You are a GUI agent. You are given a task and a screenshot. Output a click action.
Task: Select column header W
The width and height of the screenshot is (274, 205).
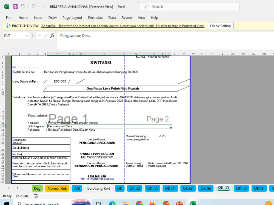pos(193,54)
